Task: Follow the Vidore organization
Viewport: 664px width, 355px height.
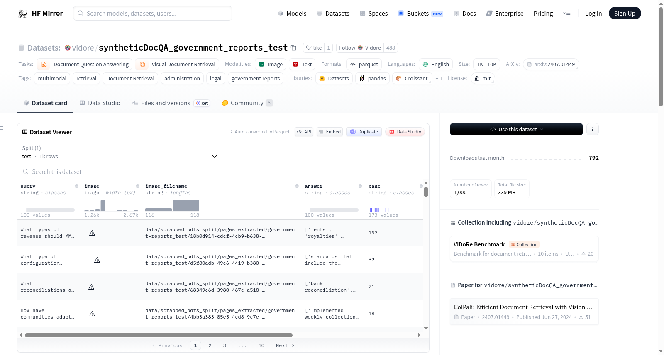Action: click(360, 48)
